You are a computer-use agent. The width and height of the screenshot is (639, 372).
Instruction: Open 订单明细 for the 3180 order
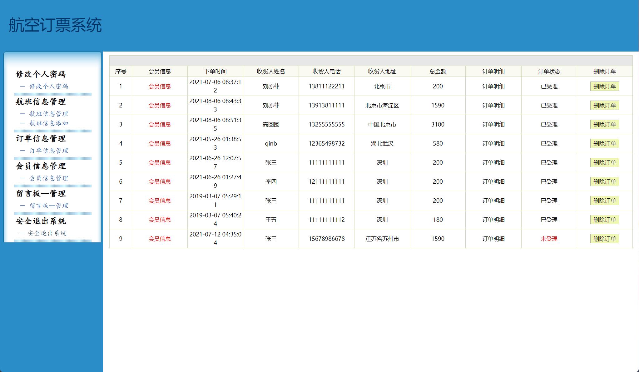click(x=493, y=124)
